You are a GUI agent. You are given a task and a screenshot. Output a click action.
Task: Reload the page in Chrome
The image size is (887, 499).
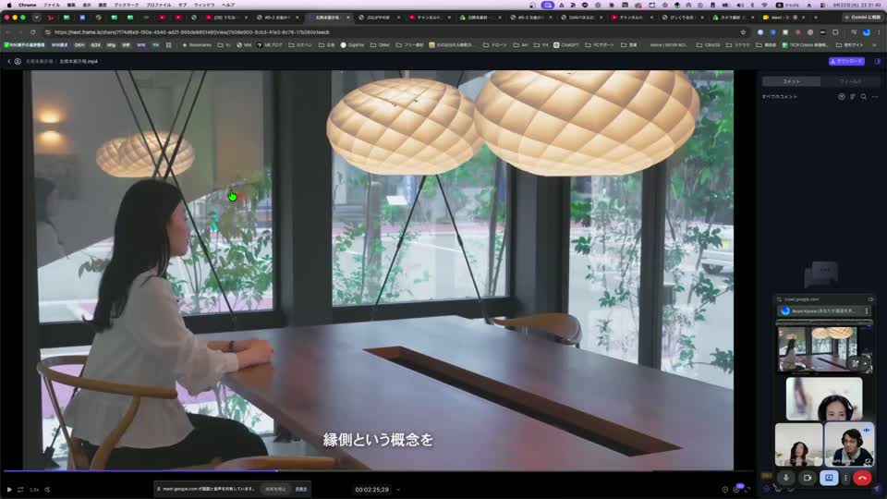(x=33, y=32)
